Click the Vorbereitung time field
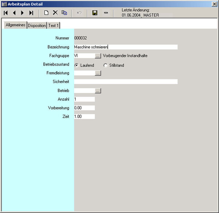Image resolution: width=219 pixels, height=213 pixels. [84, 108]
